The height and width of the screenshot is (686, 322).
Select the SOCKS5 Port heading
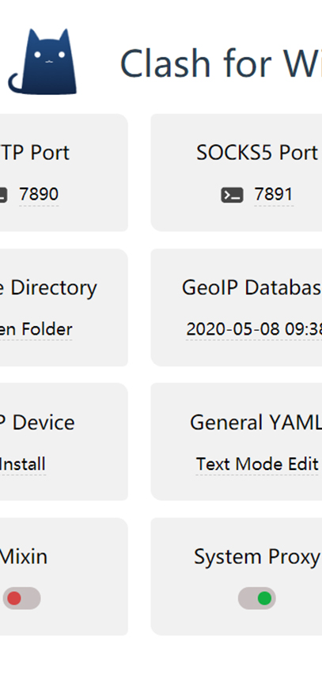pos(257,153)
